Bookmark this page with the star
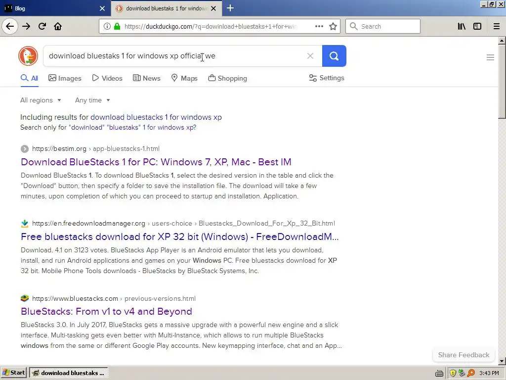The image size is (506, 380). point(333,26)
